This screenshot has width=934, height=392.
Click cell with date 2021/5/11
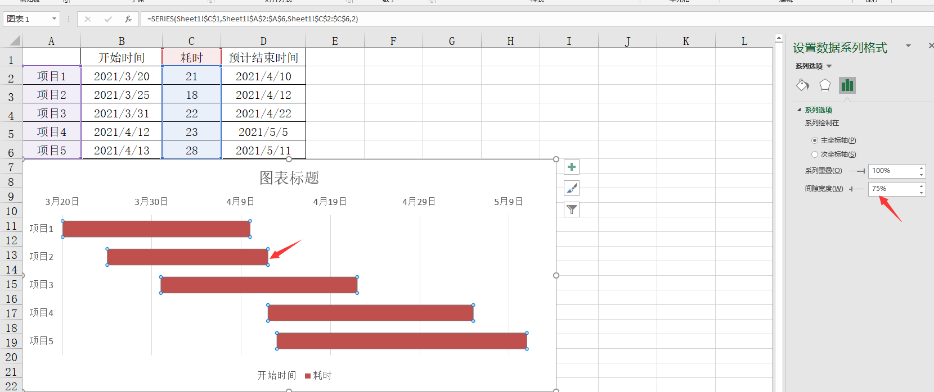[x=263, y=151]
